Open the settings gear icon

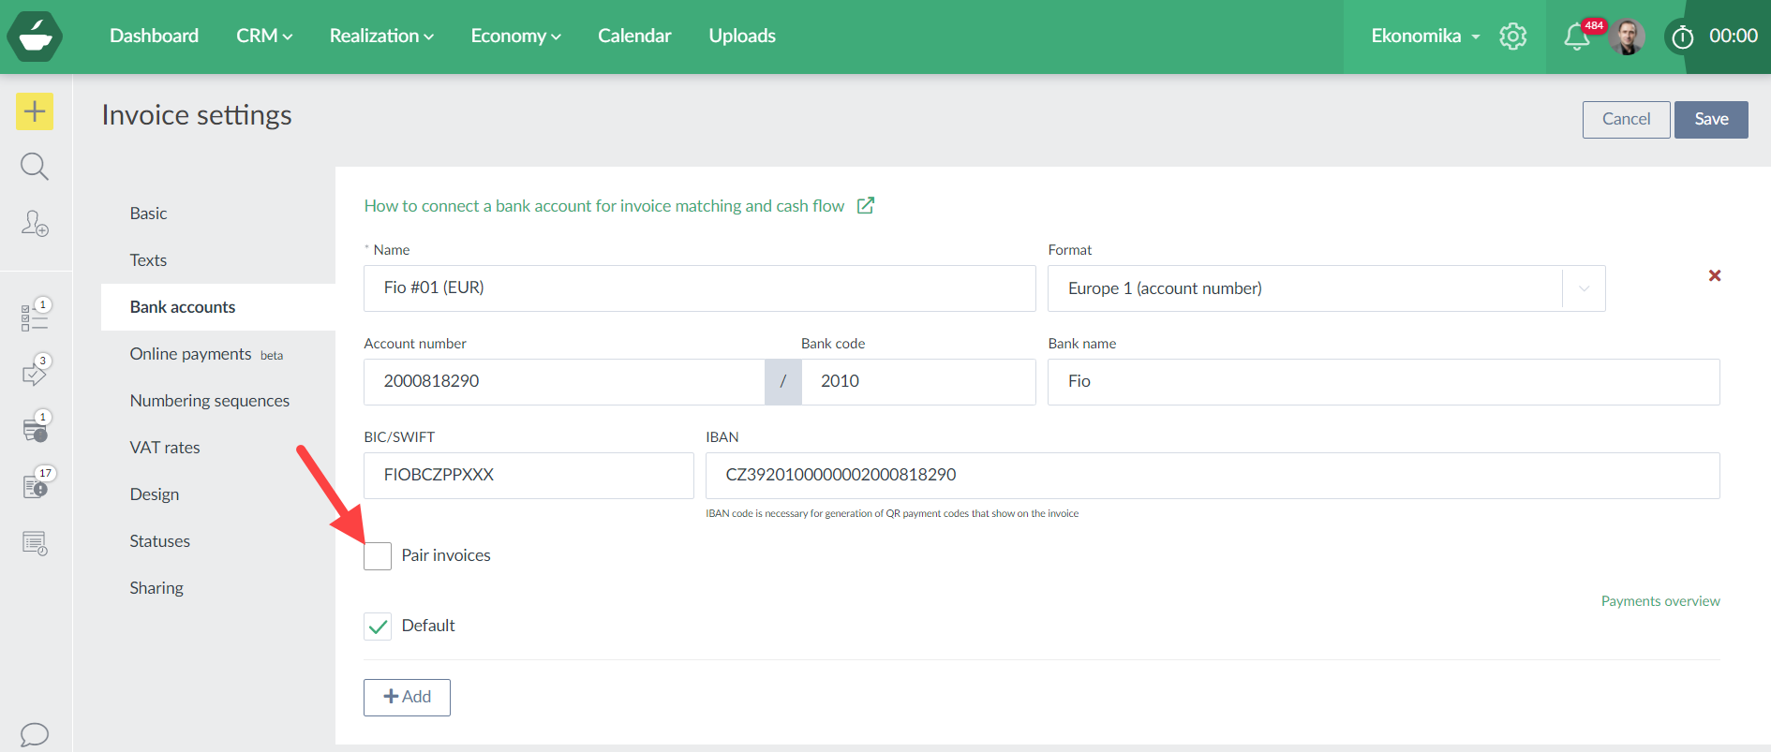coord(1512,37)
